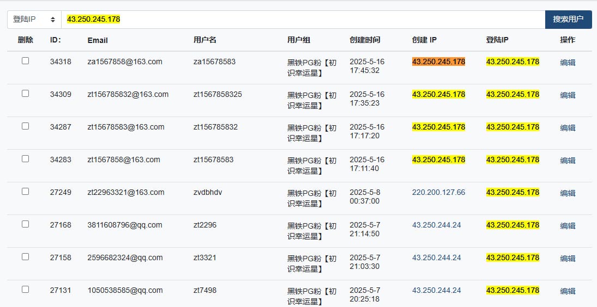Click 编辑 for user za15678583
597x307 pixels.
tap(568, 63)
